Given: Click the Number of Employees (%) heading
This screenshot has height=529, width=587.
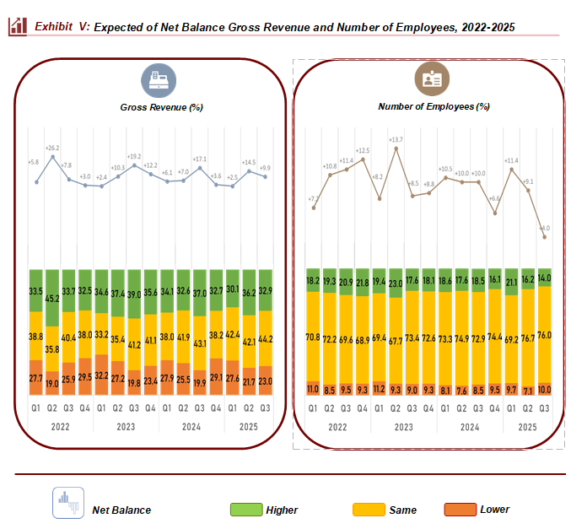Looking at the screenshot, I should [x=434, y=107].
